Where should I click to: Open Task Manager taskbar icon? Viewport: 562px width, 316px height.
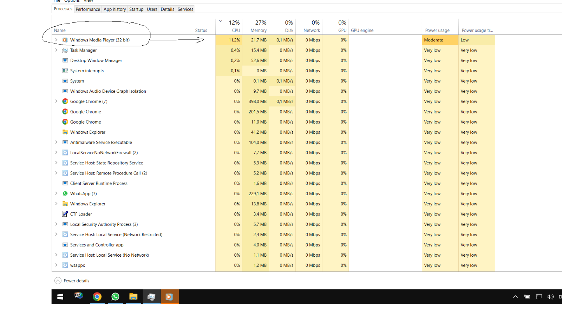click(x=151, y=297)
